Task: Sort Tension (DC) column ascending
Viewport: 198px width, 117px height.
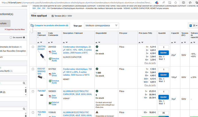Action: click(182, 42)
